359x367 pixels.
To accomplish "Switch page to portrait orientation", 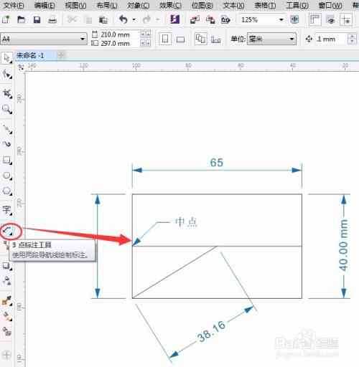I will tap(165, 39).
